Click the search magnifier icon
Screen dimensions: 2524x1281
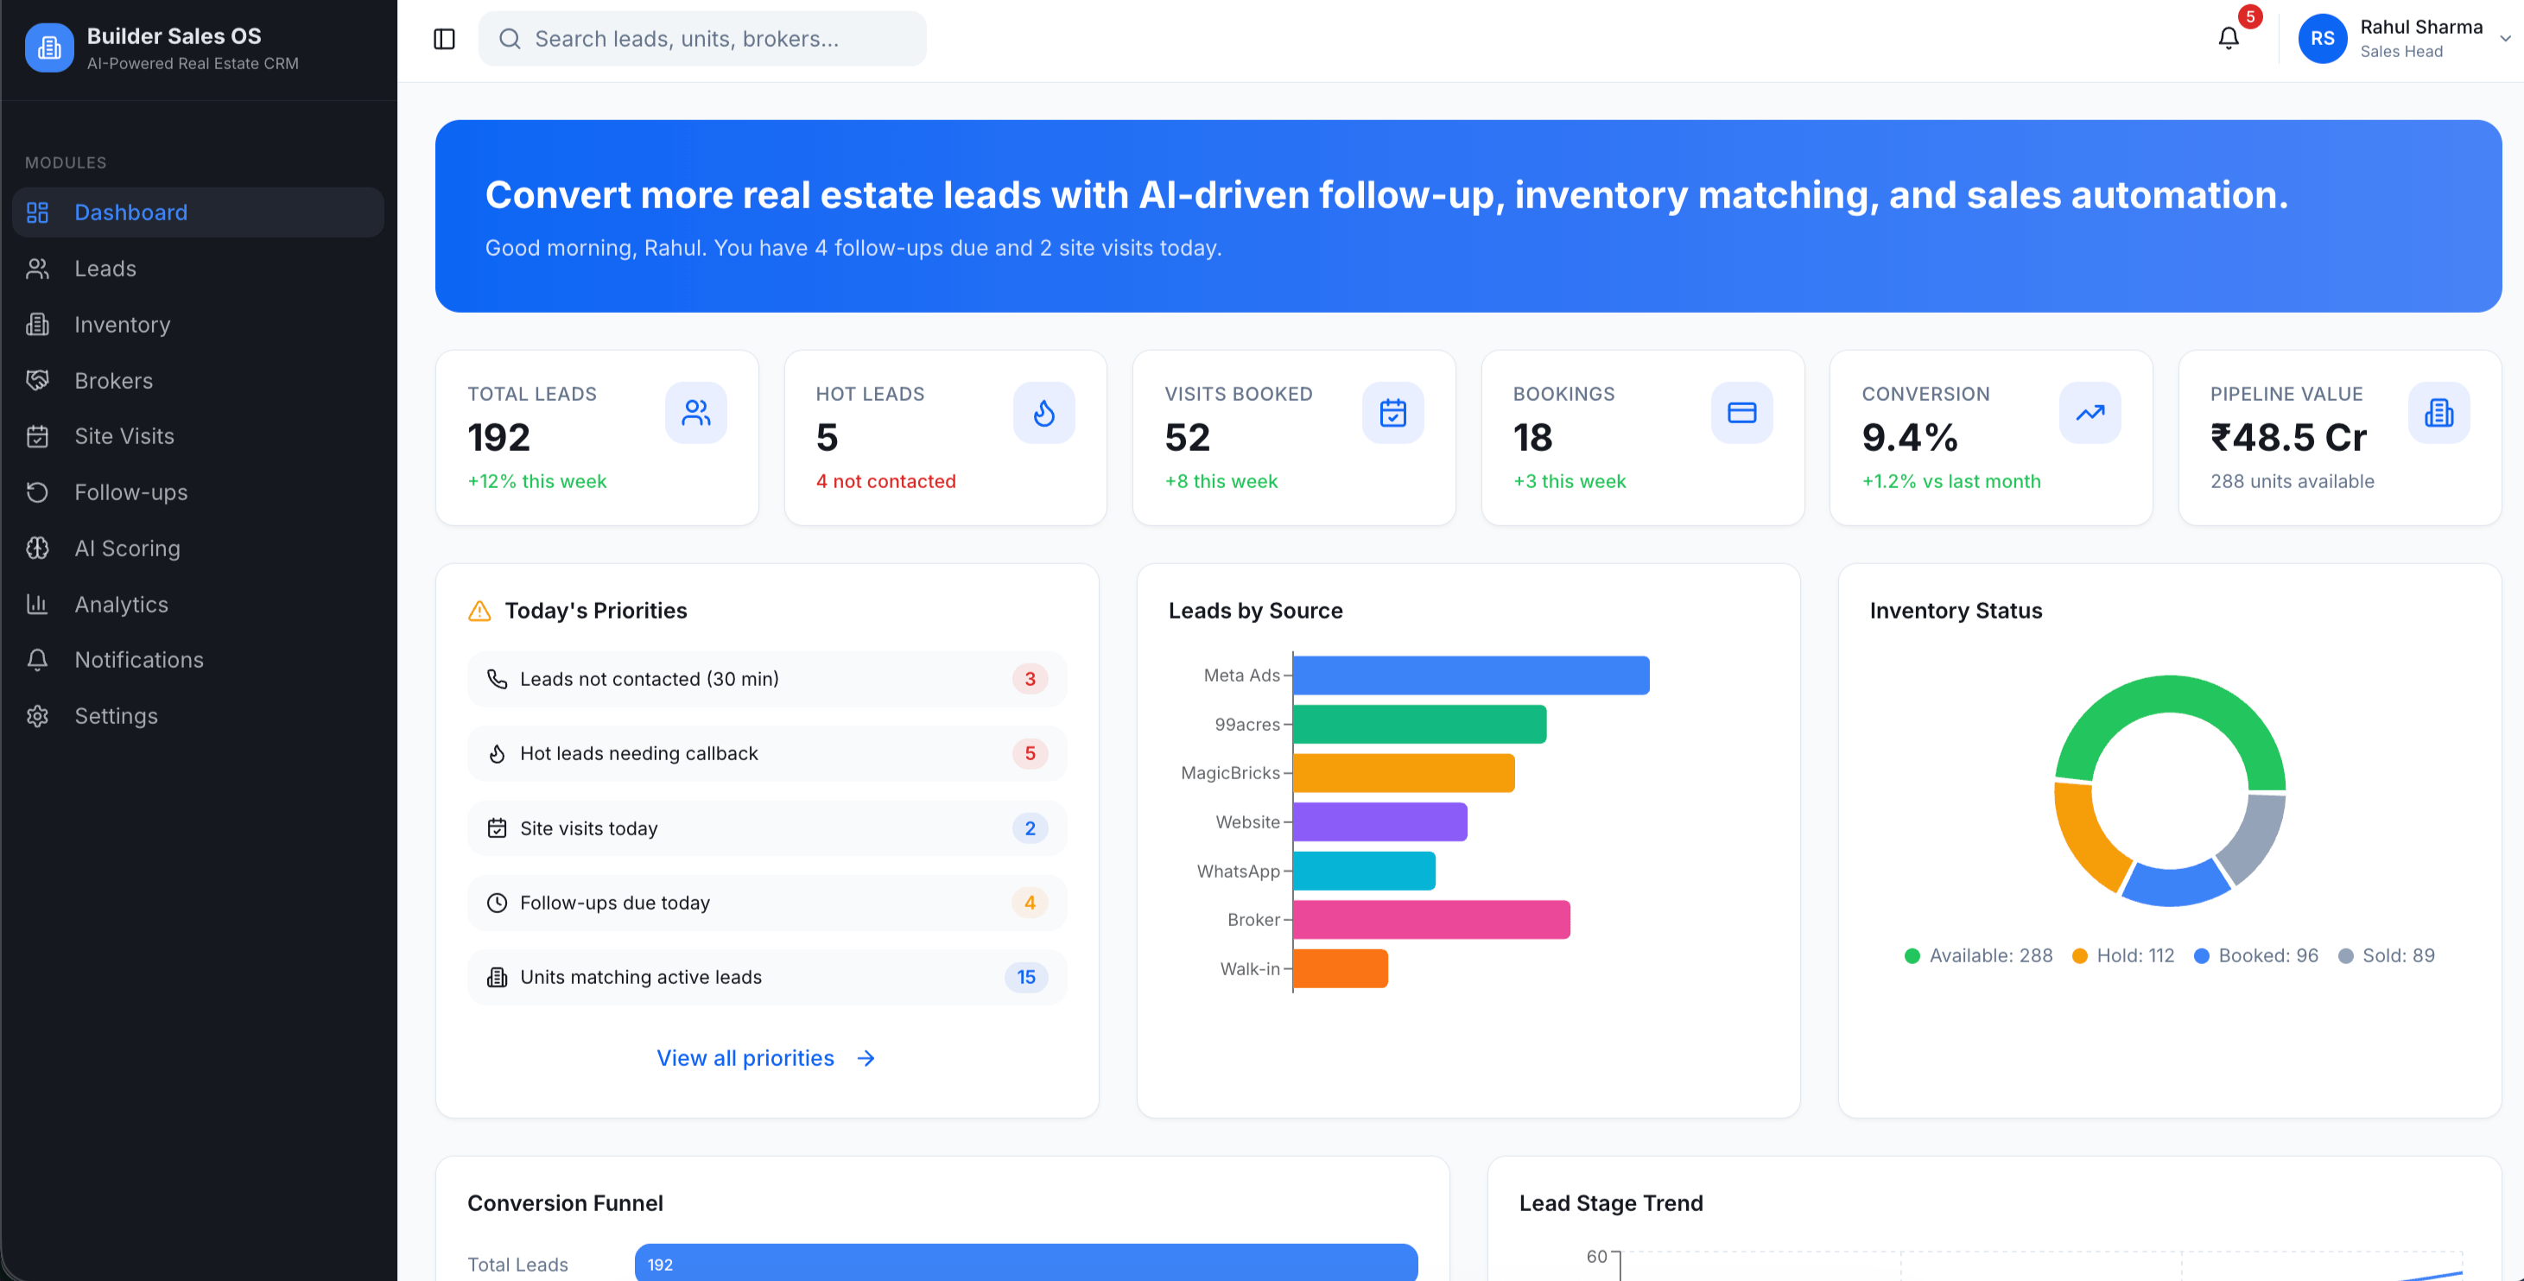point(510,39)
